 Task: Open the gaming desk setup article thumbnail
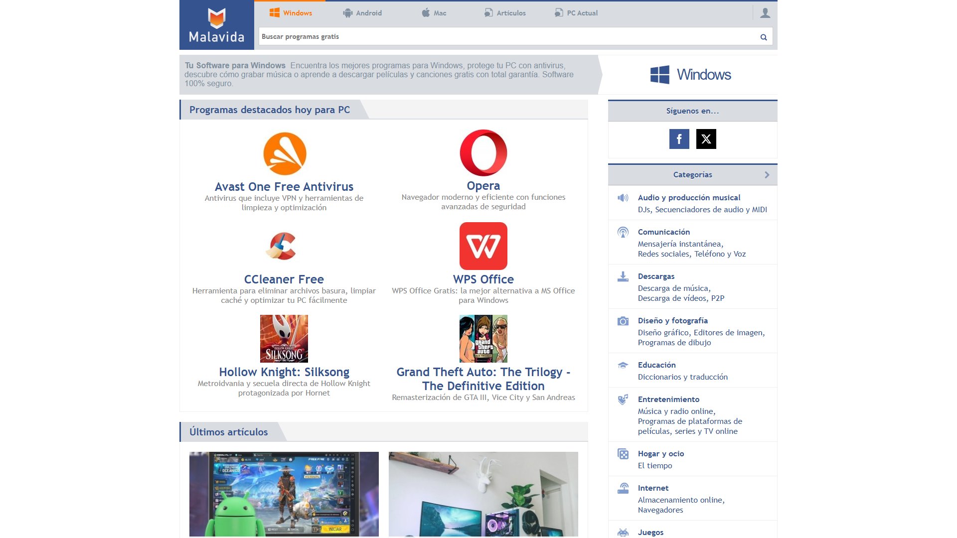point(483,494)
